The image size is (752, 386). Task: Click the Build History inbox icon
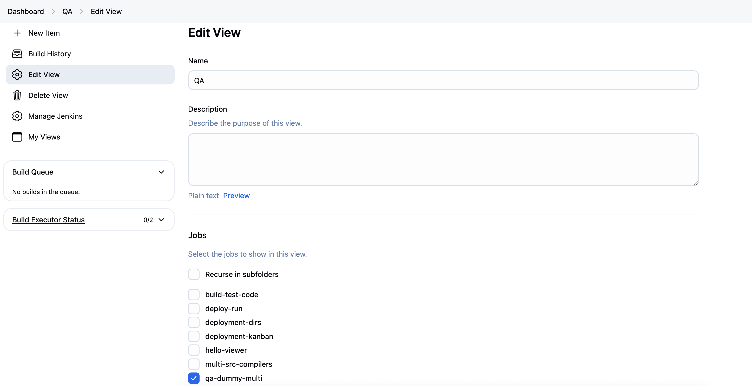(x=17, y=54)
